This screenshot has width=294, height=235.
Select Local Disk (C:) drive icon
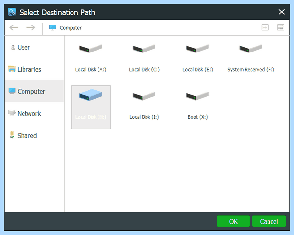(x=144, y=49)
